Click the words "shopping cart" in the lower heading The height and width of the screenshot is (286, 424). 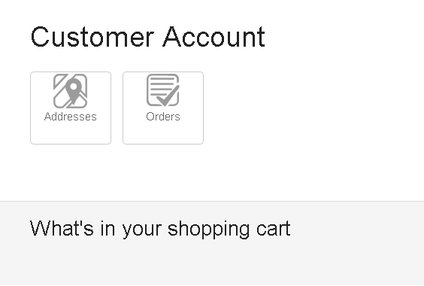[229, 230]
